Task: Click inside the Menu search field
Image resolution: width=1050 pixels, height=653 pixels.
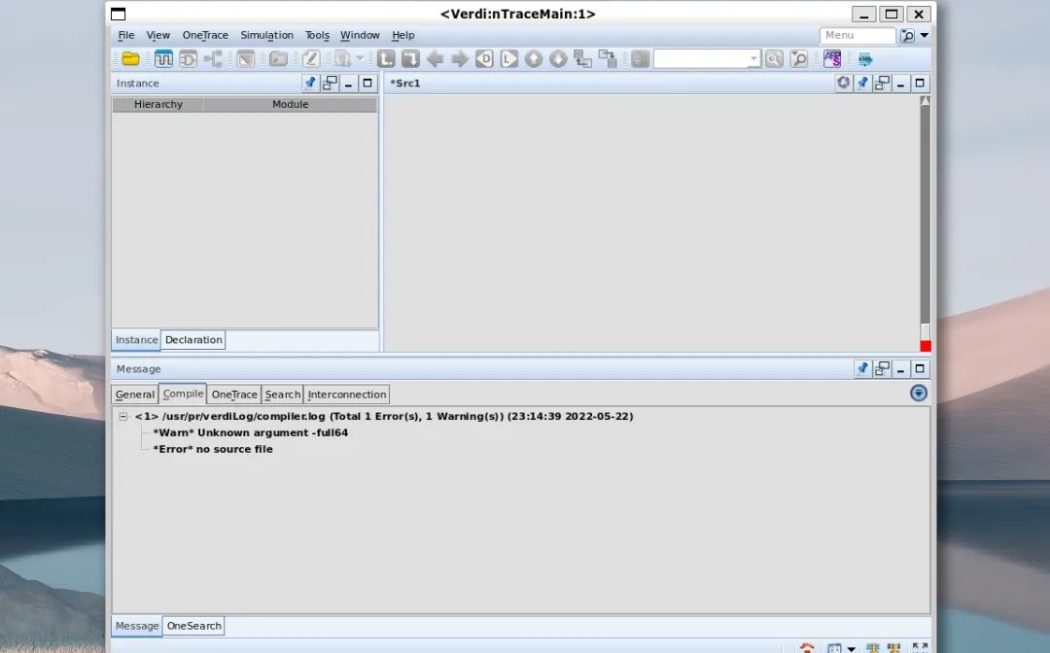Action: pyautogui.click(x=857, y=35)
